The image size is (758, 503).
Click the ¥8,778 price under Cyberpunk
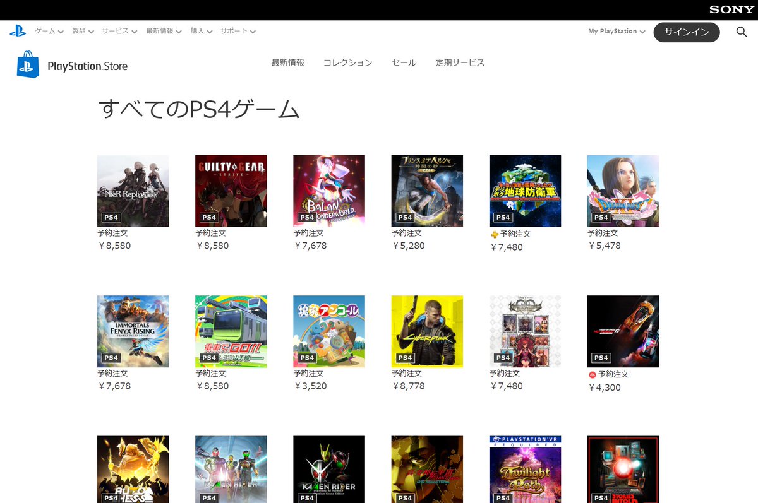408,386
